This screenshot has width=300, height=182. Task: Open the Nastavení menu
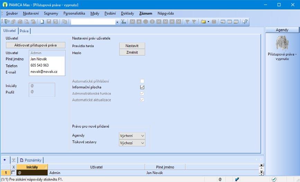[x=31, y=13]
